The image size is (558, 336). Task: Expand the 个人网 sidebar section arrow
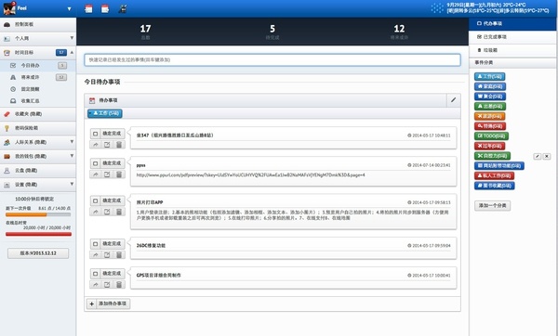pos(72,38)
